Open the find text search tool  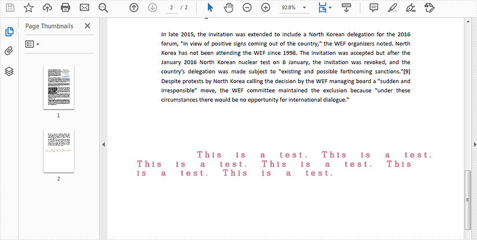tap(103, 8)
